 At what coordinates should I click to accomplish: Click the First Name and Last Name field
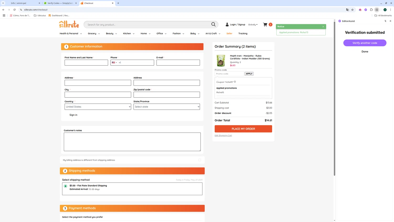point(86,63)
